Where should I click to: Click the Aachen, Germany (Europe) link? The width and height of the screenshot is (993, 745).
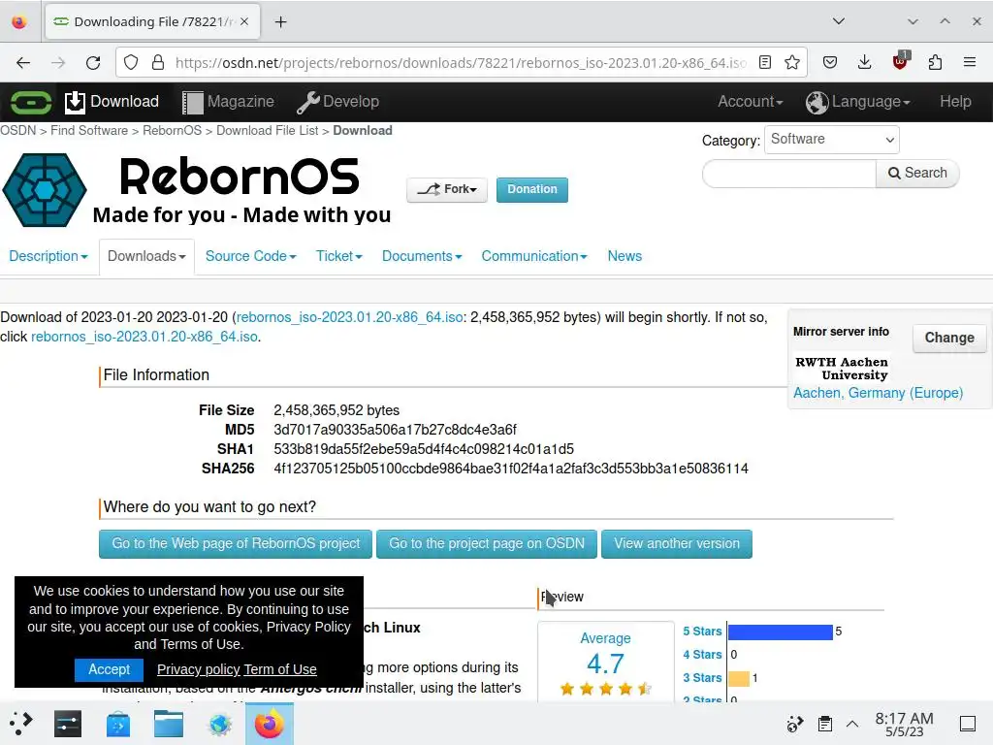point(878,393)
